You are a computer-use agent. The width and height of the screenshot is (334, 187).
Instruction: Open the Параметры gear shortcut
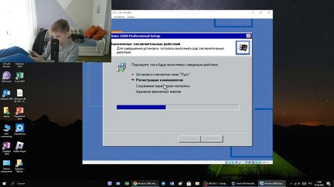click(20, 129)
